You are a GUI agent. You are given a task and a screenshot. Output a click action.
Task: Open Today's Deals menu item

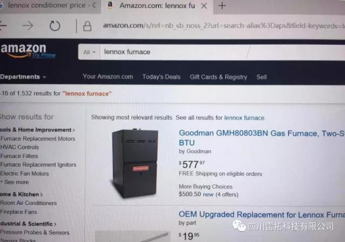(161, 77)
